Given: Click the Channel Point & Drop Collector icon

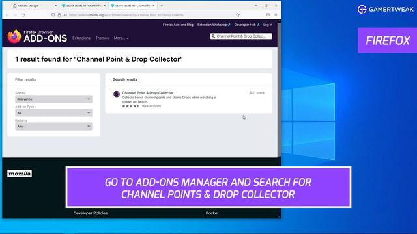Looking at the screenshot, I should 117,94.
